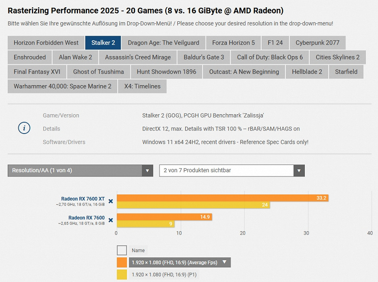The image size is (378, 282).
Task: Select the Horizon Forbidden West tab
Action: (x=46, y=43)
